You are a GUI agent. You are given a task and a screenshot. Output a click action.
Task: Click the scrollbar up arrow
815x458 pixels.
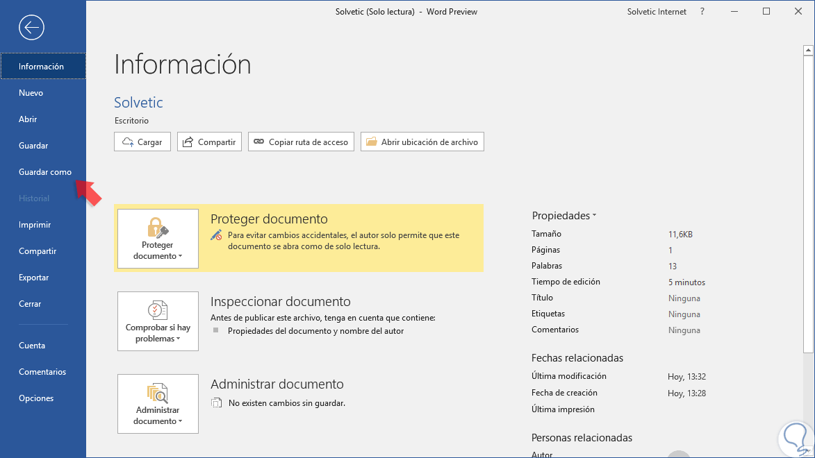(x=808, y=51)
